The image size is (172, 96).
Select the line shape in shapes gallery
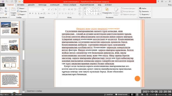(88, 9)
